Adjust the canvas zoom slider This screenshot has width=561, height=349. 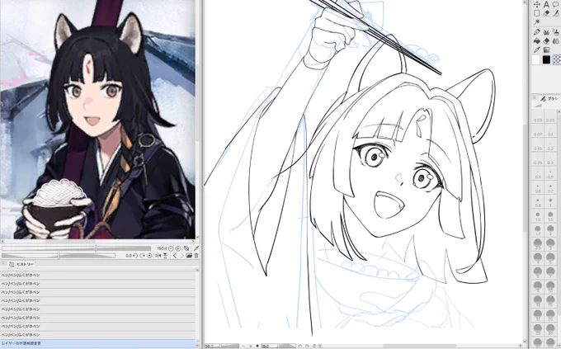pyautogui.click(x=229, y=347)
